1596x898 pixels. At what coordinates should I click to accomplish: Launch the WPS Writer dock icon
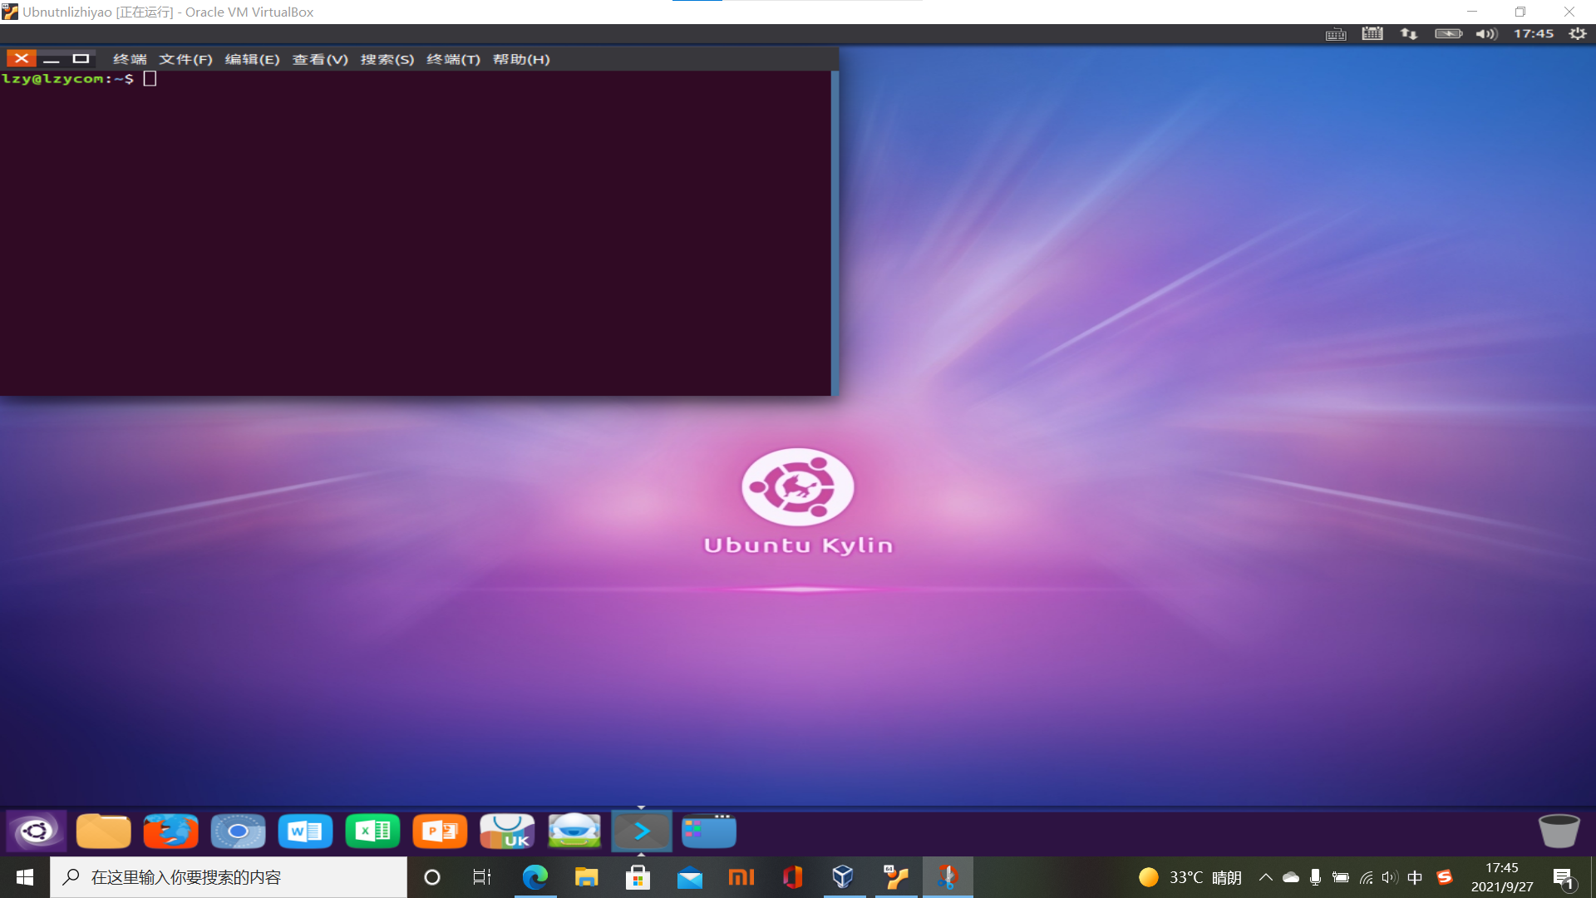tap(305, 831)
